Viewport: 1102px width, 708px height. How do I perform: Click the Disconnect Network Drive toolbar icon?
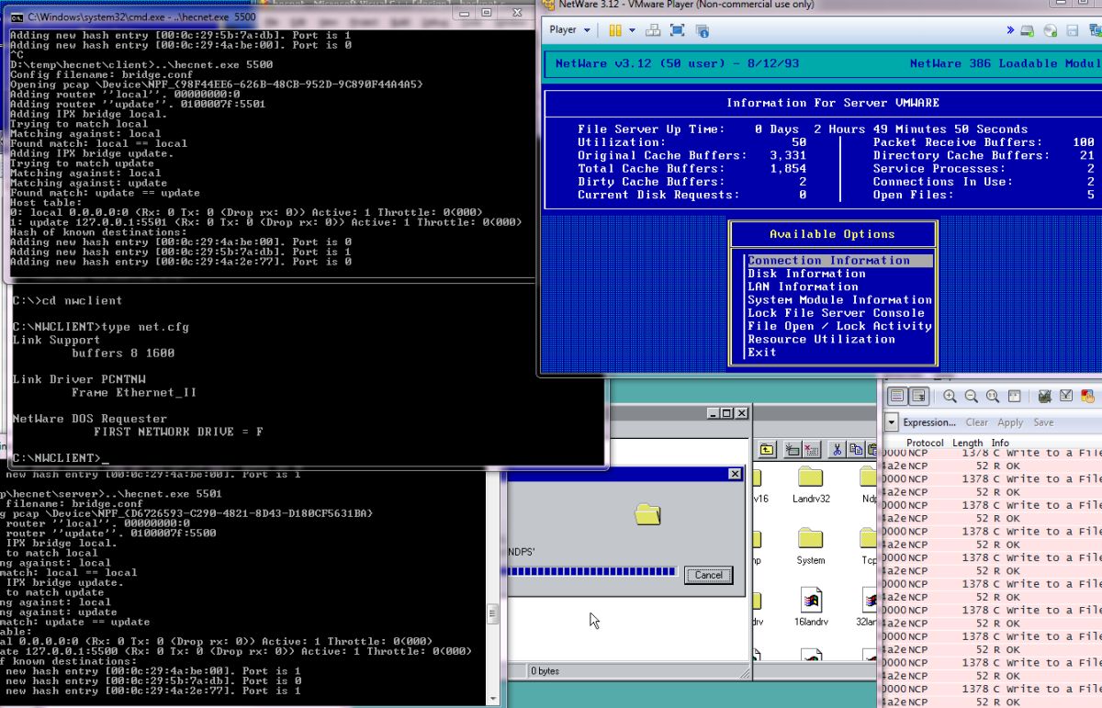point(811,449)
